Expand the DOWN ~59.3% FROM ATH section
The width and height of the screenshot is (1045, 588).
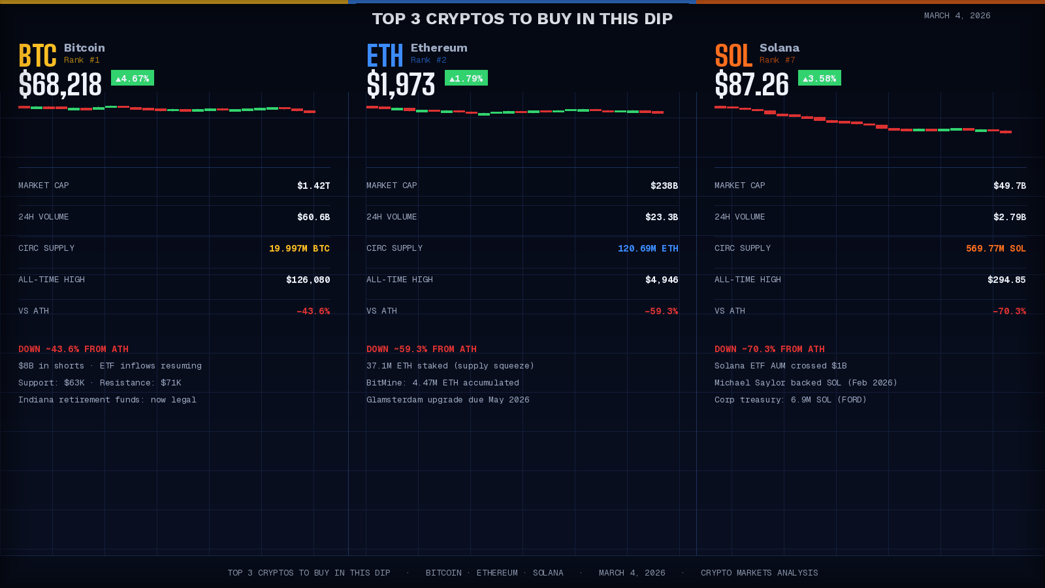point(421,349)
